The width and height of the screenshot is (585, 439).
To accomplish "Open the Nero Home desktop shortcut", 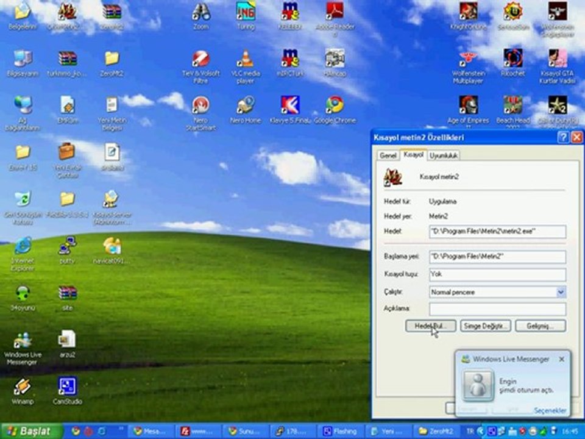I will [245, 105].
